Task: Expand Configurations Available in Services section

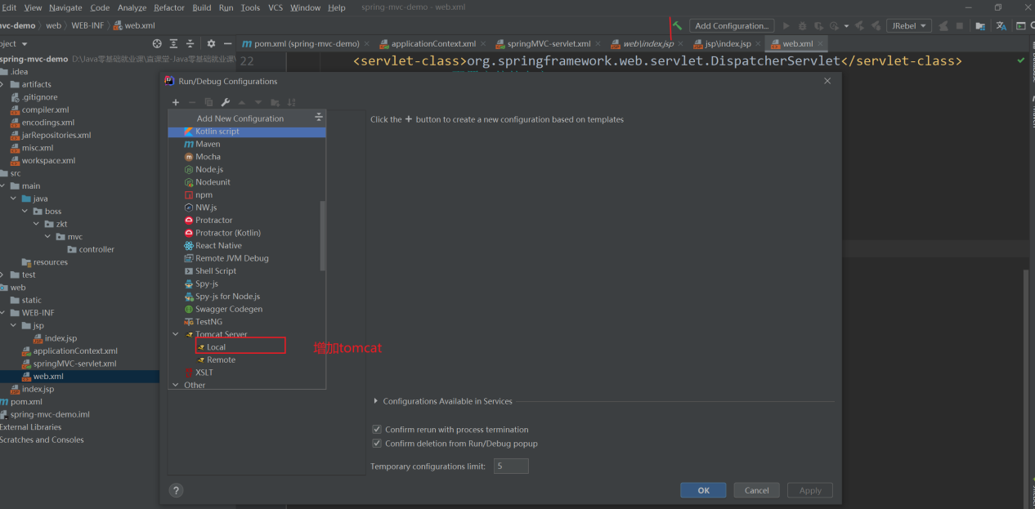Action: pyautogui.click(x=376, y=401)
